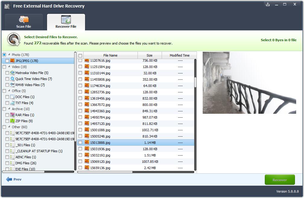Click the app logo in title bar

click(7, 6)
